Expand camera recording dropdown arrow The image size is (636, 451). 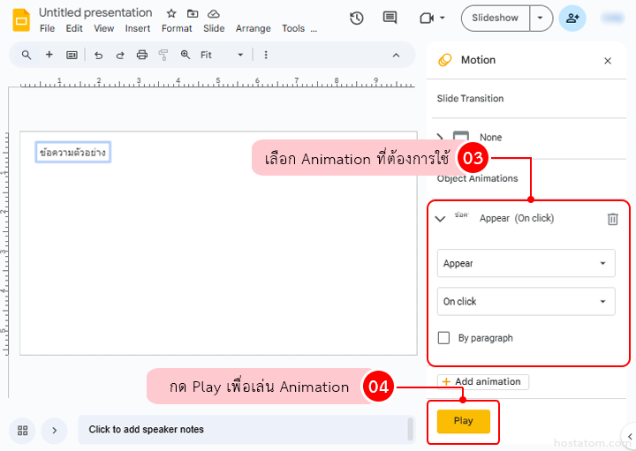pyautogui.click(x=443, y=18)
